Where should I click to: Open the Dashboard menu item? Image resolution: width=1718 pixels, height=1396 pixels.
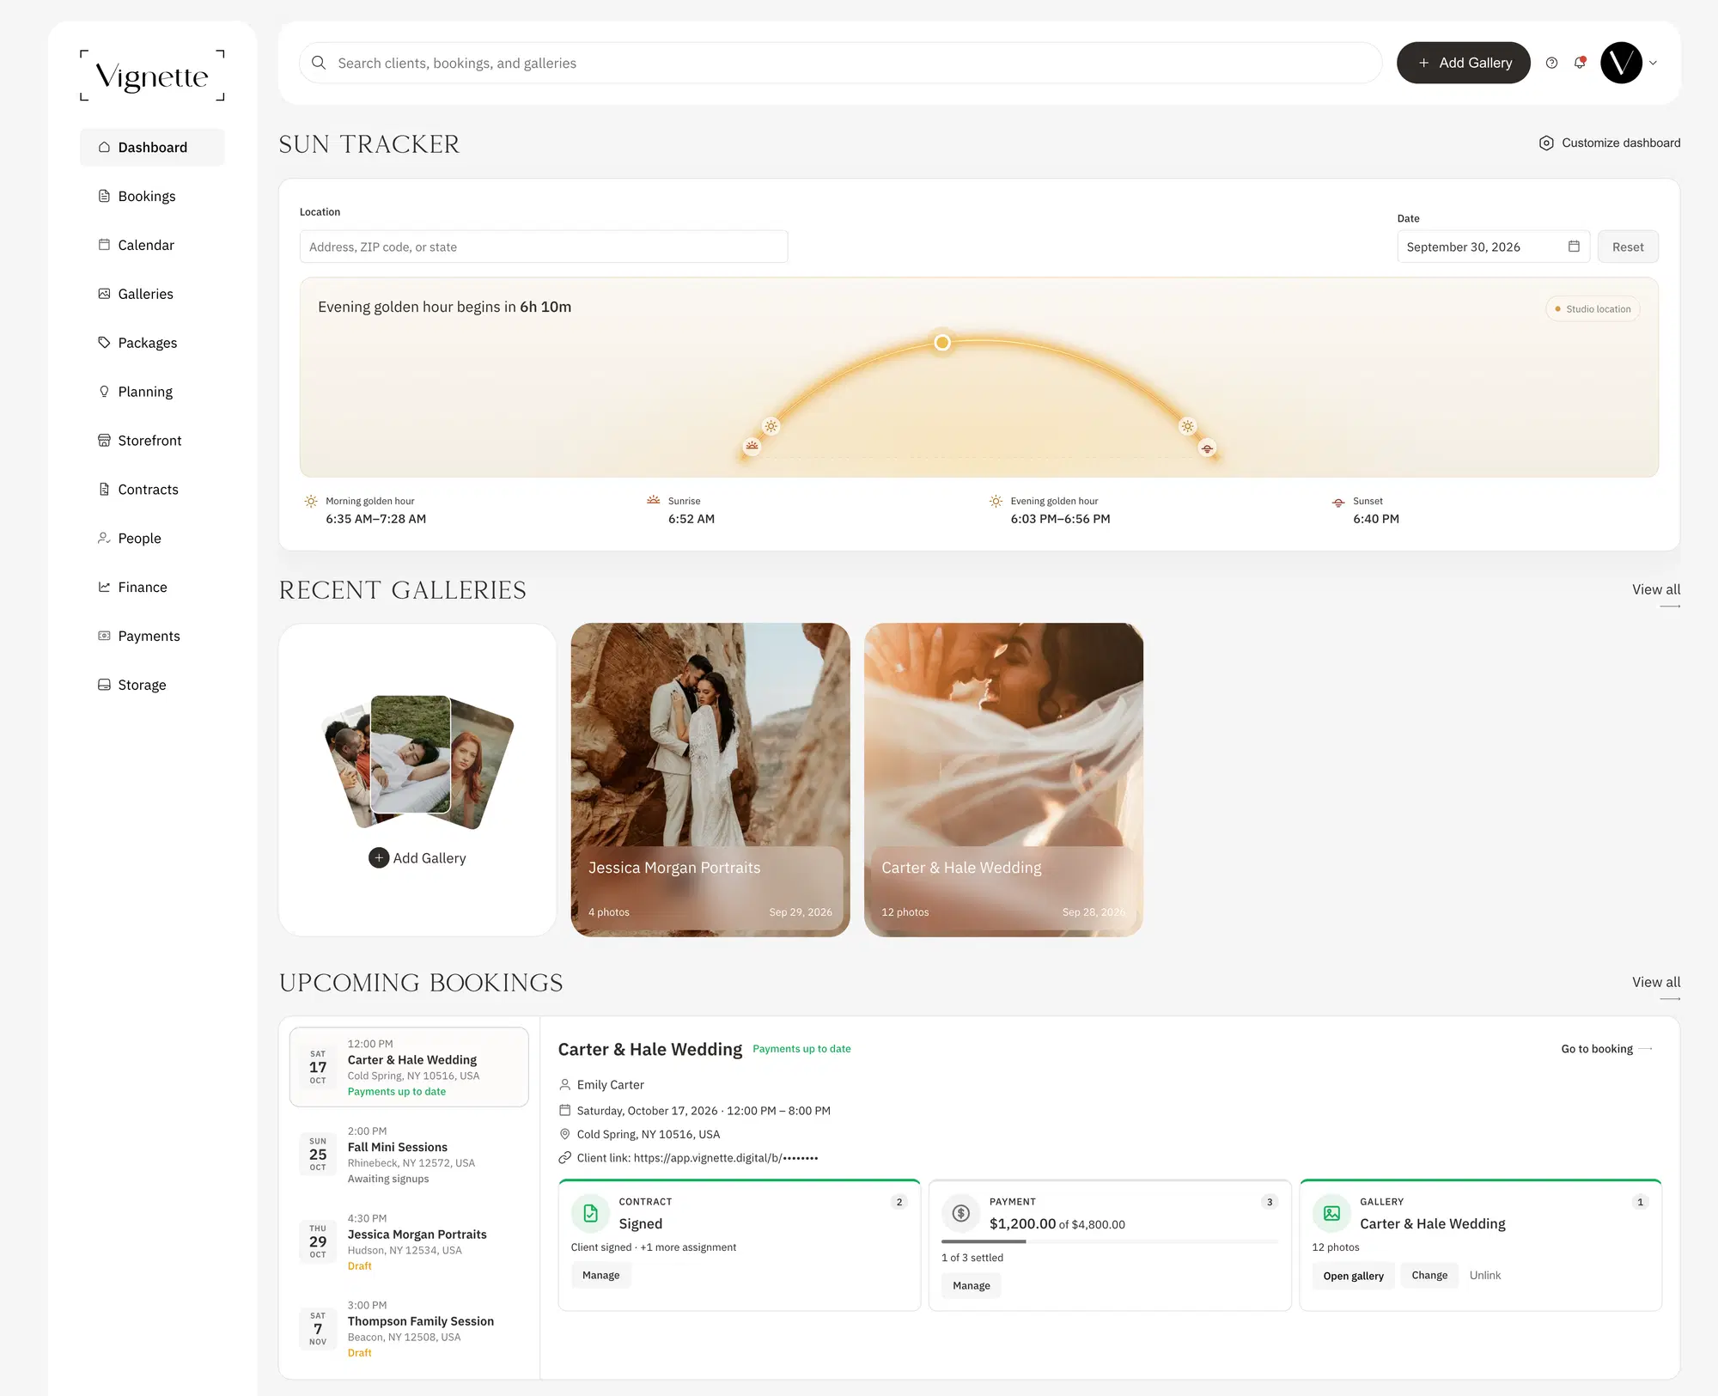tap(152, 148)
